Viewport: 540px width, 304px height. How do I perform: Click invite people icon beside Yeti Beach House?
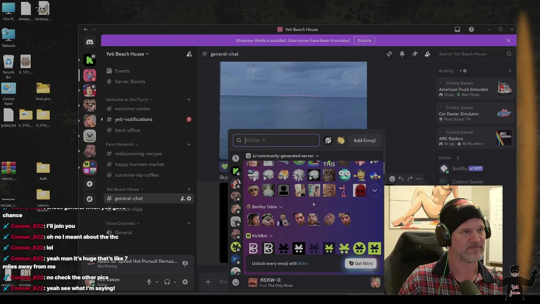pos(189,54)
